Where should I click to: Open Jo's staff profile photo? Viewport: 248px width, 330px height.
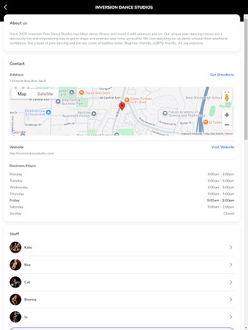pyautogui.click(x=15, y=317)
